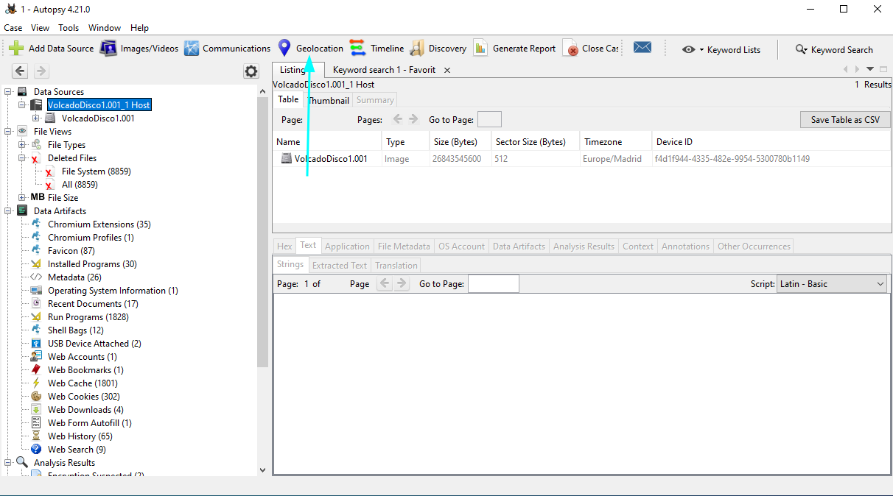Select Web History (65) in the tree
Image resolution: width=893 pixels, height=496 pixels.
point(80,436)
